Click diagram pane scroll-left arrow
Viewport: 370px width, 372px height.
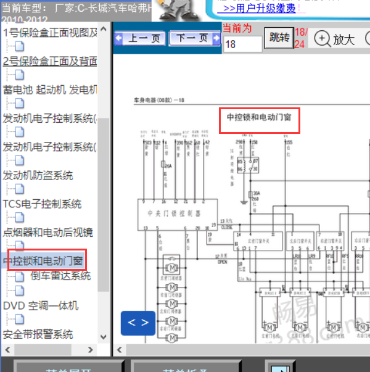(x=120, y=350)
